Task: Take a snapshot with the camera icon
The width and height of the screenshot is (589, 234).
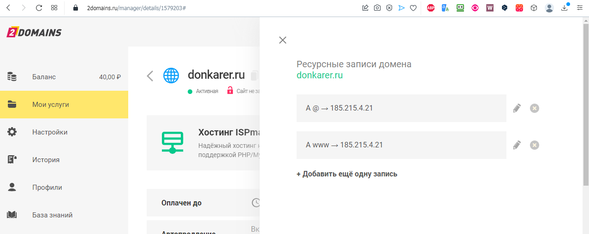Action: (x=377, y=8)
